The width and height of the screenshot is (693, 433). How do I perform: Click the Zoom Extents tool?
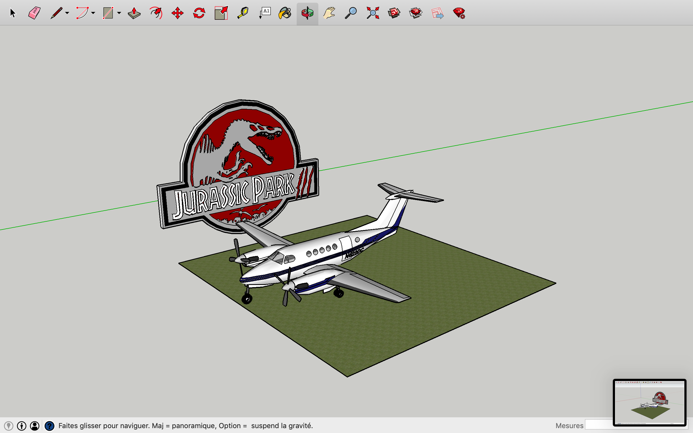tap(372, 13)
